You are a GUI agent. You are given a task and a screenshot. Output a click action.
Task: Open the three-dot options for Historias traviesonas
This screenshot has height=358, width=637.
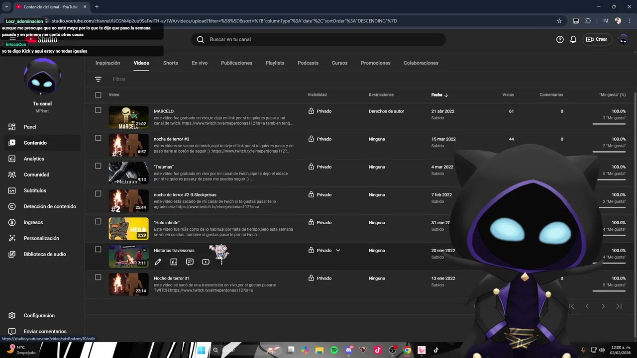[x=221, y=262]
